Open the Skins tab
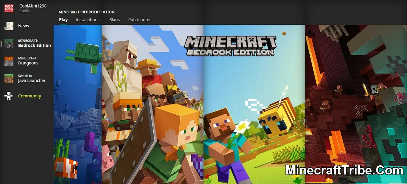Screen dimensions: 407x184 point(114,20)
